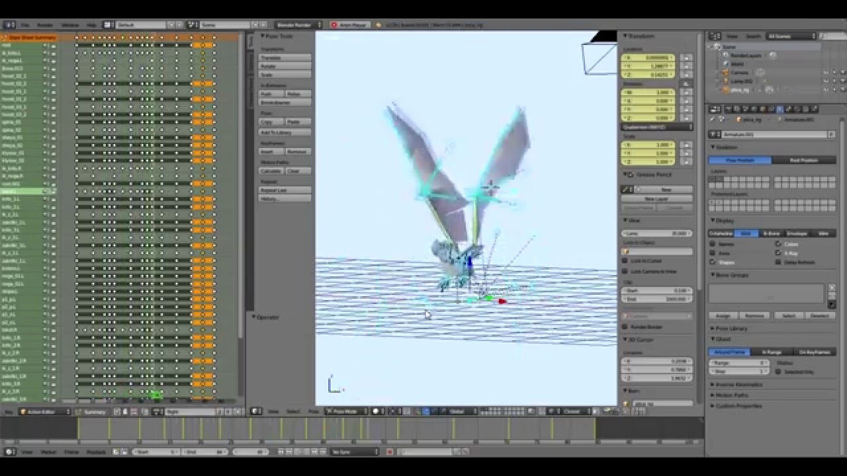Open the Pose menu in the viewport header
The width and height of the screenshot is (847, 476).
click(x=315, y=411)
